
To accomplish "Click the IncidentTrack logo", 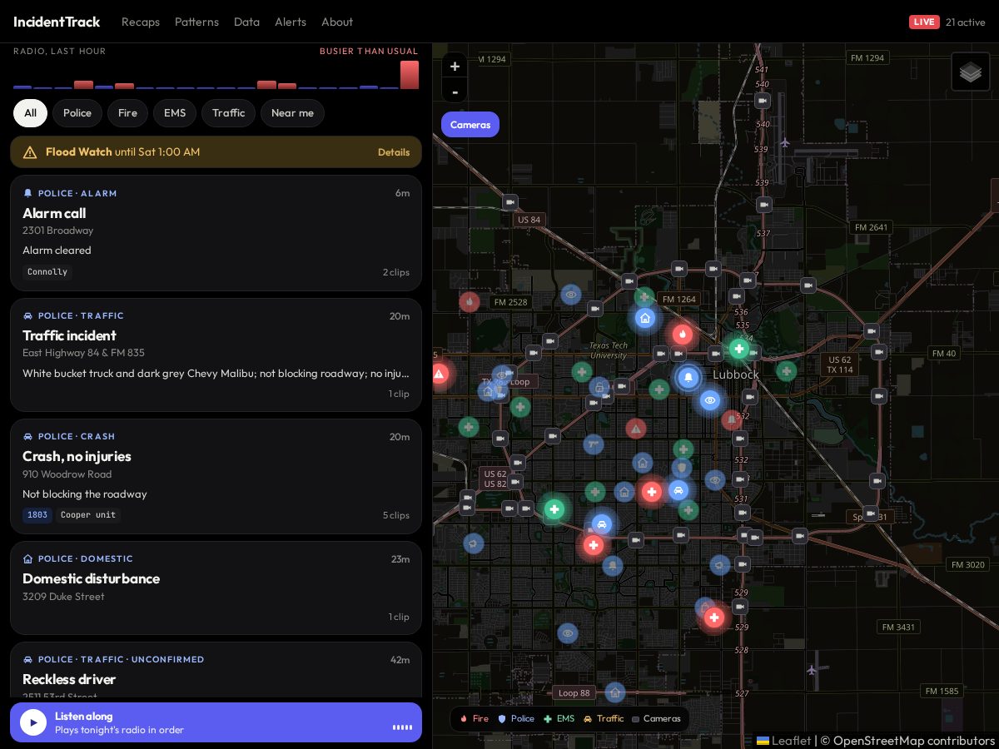I will (57, 22).
